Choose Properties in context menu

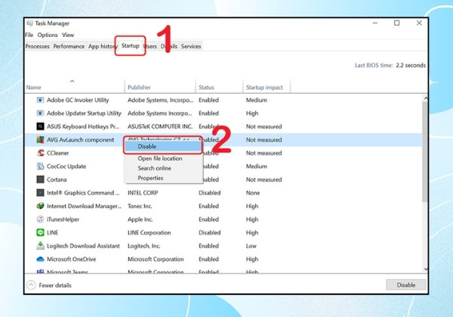pyautogui.click(x=150, y=178)
